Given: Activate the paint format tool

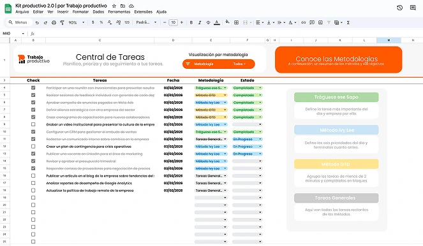Looking at the screenshot, I should 62,23.
